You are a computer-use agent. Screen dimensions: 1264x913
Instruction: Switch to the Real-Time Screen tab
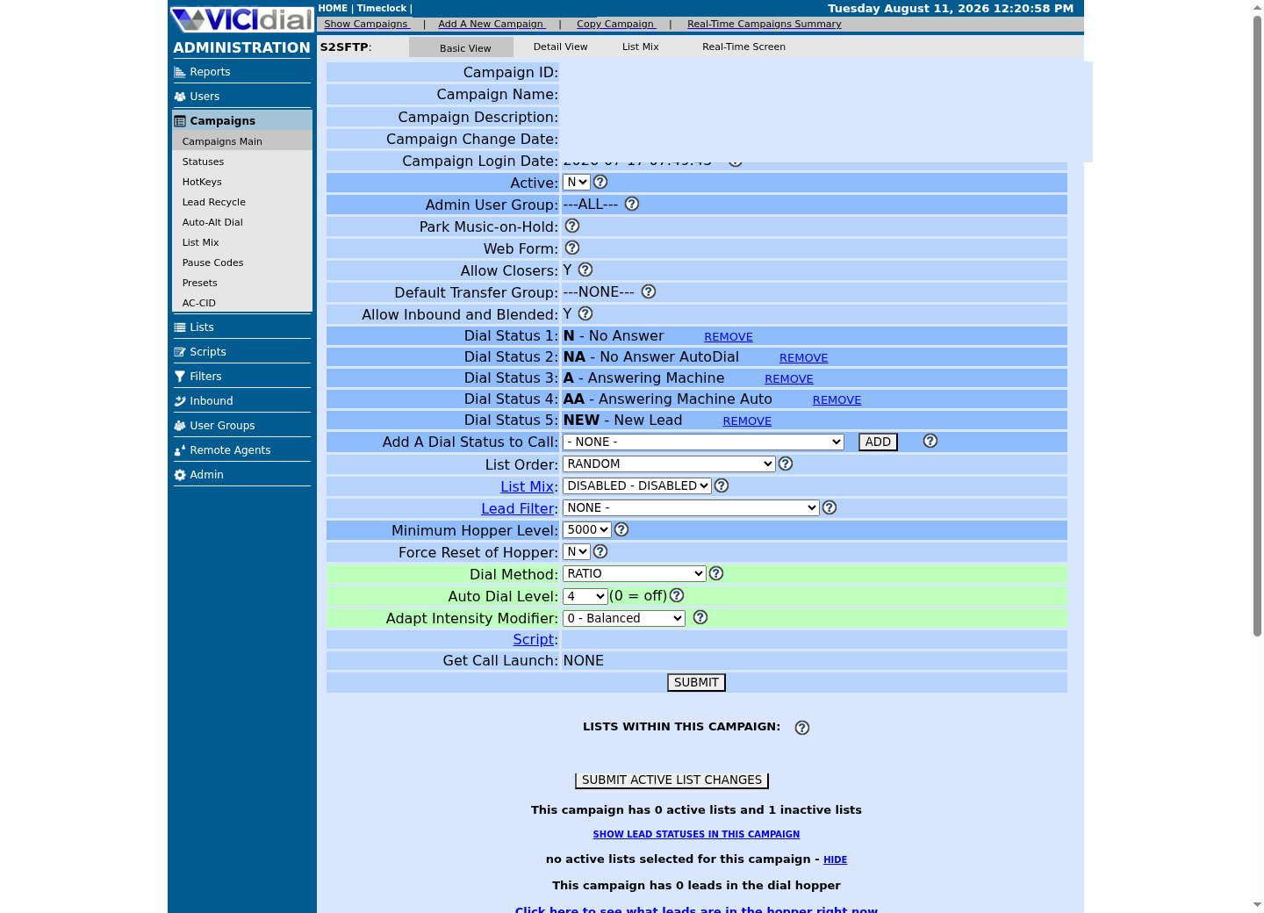(x=743, y=47)
